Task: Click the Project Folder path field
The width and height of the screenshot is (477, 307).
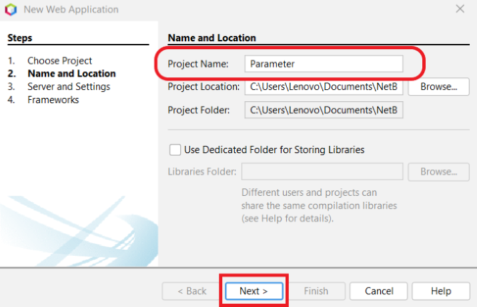Action: (x=324, y=110)
